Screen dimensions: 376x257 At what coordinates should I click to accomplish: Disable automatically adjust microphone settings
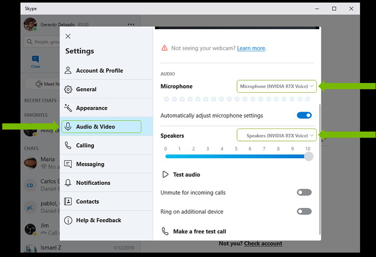304,116
